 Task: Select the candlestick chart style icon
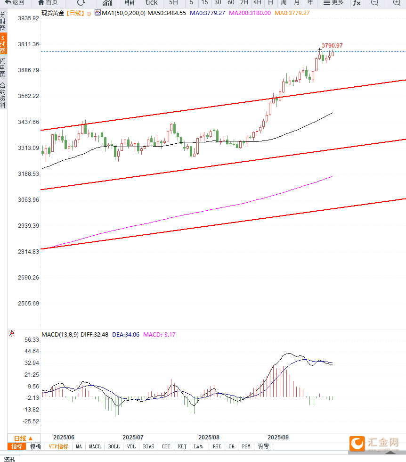pyautogui.click(x=129, y=3)
